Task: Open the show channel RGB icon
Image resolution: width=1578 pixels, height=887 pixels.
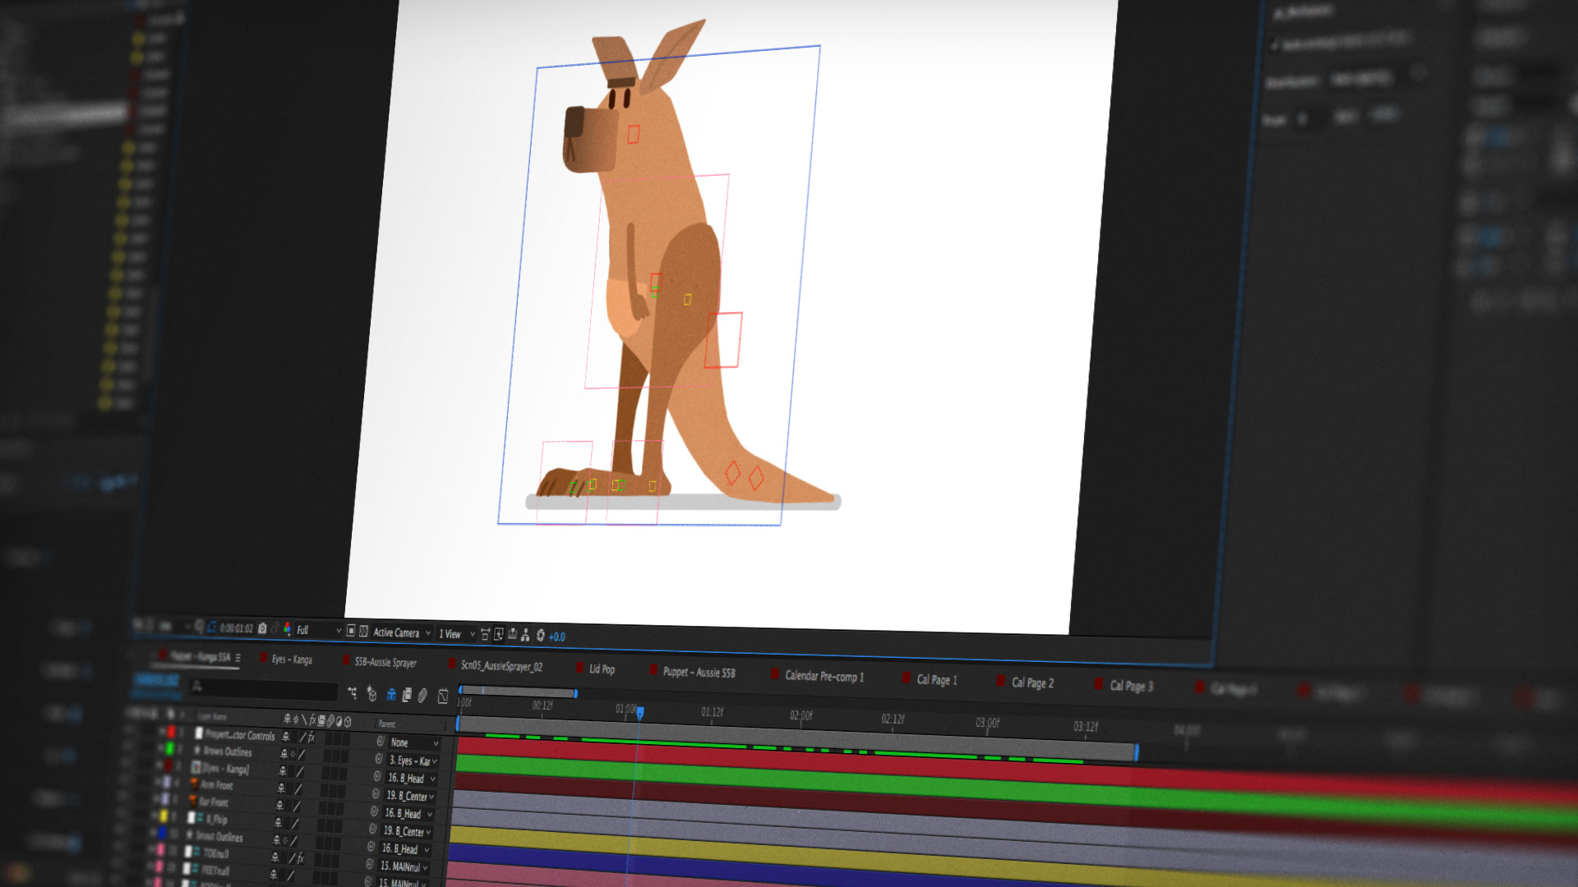Action: coord(287,629)
